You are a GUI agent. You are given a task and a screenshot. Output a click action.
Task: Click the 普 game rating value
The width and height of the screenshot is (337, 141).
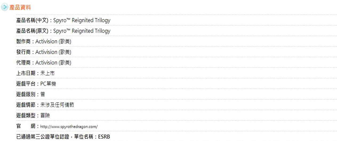click(x=43, y=95)
